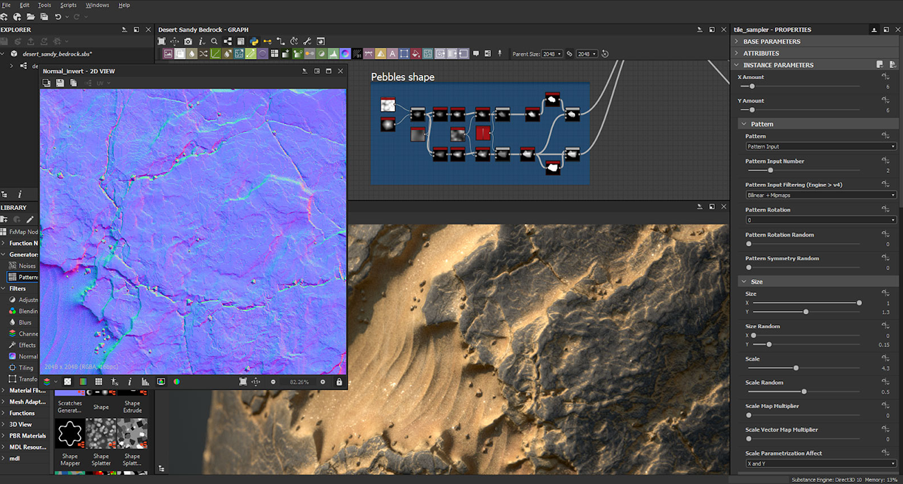Toggle the grid overlay in the 2D view
Screen dimensions: 903x484
click(99, 381)
